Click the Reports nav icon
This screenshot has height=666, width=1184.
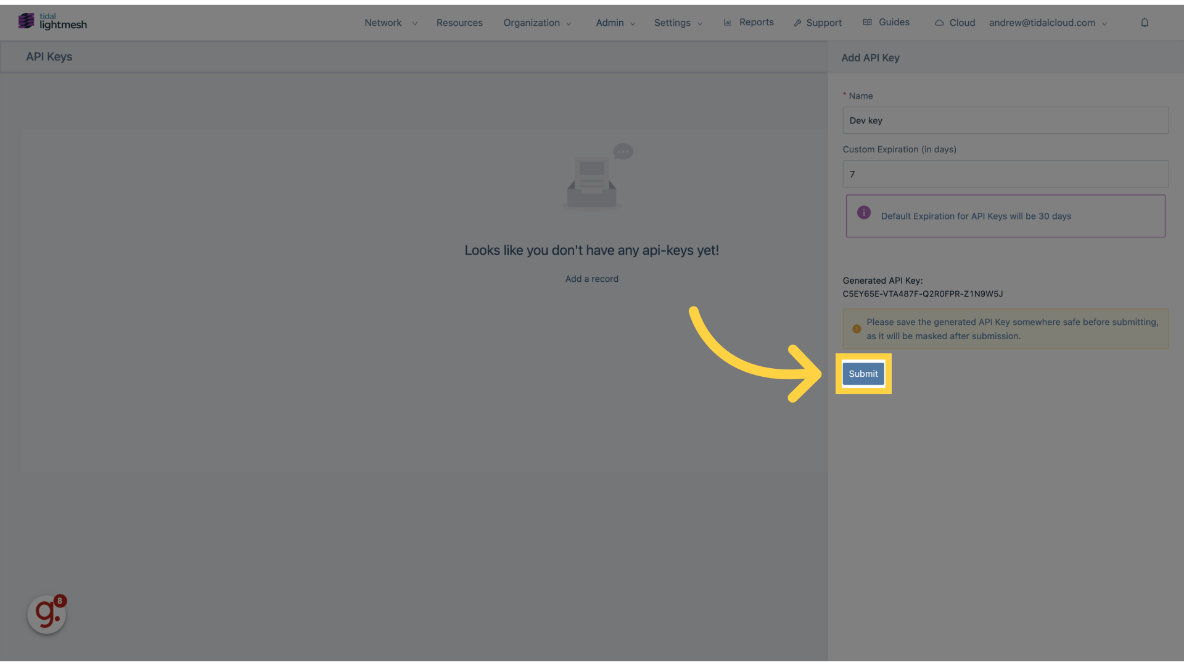click(728, 22)
